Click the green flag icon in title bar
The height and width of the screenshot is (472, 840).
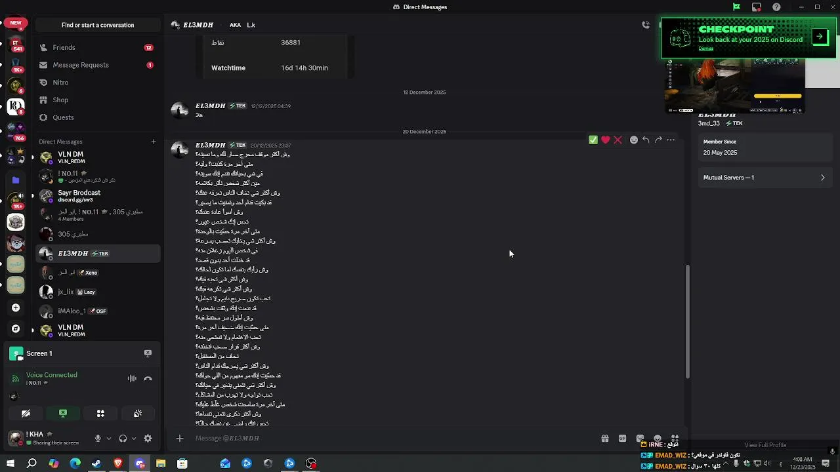pos(736,7)
